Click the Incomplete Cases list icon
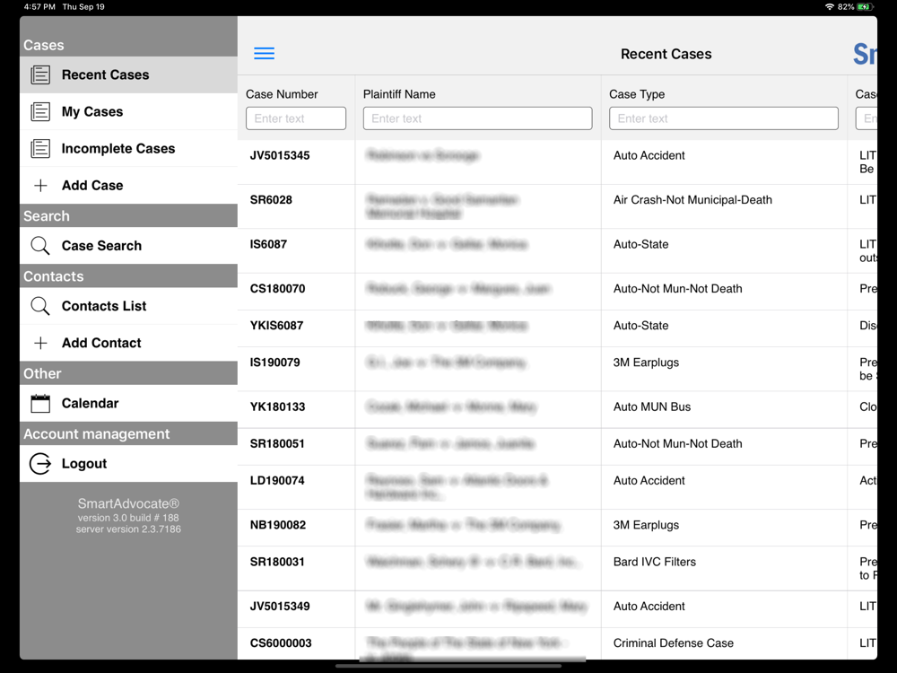897x673 pixels. (40, 148)
